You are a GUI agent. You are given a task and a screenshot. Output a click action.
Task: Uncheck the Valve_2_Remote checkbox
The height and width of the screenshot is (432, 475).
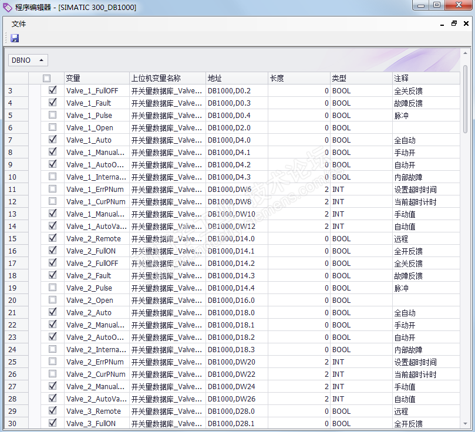pos(53,238)
